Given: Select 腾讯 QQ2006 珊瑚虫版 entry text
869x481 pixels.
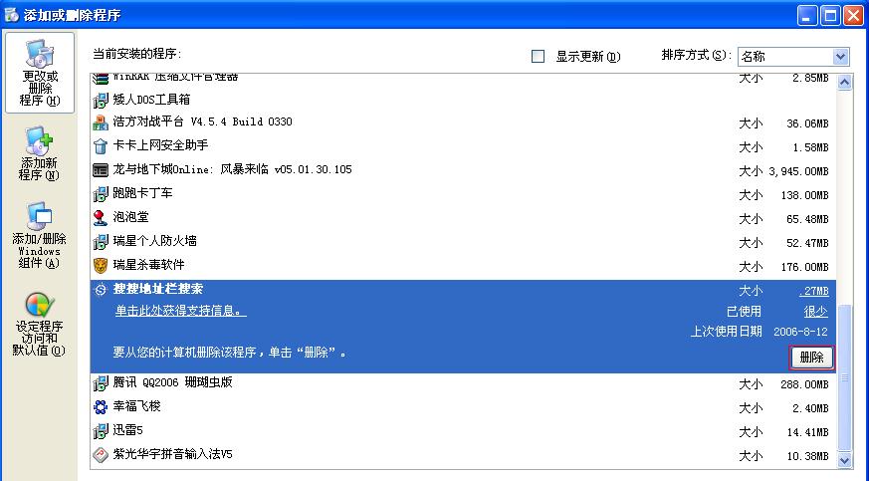Looking at the screenshot, I should 172,382.
